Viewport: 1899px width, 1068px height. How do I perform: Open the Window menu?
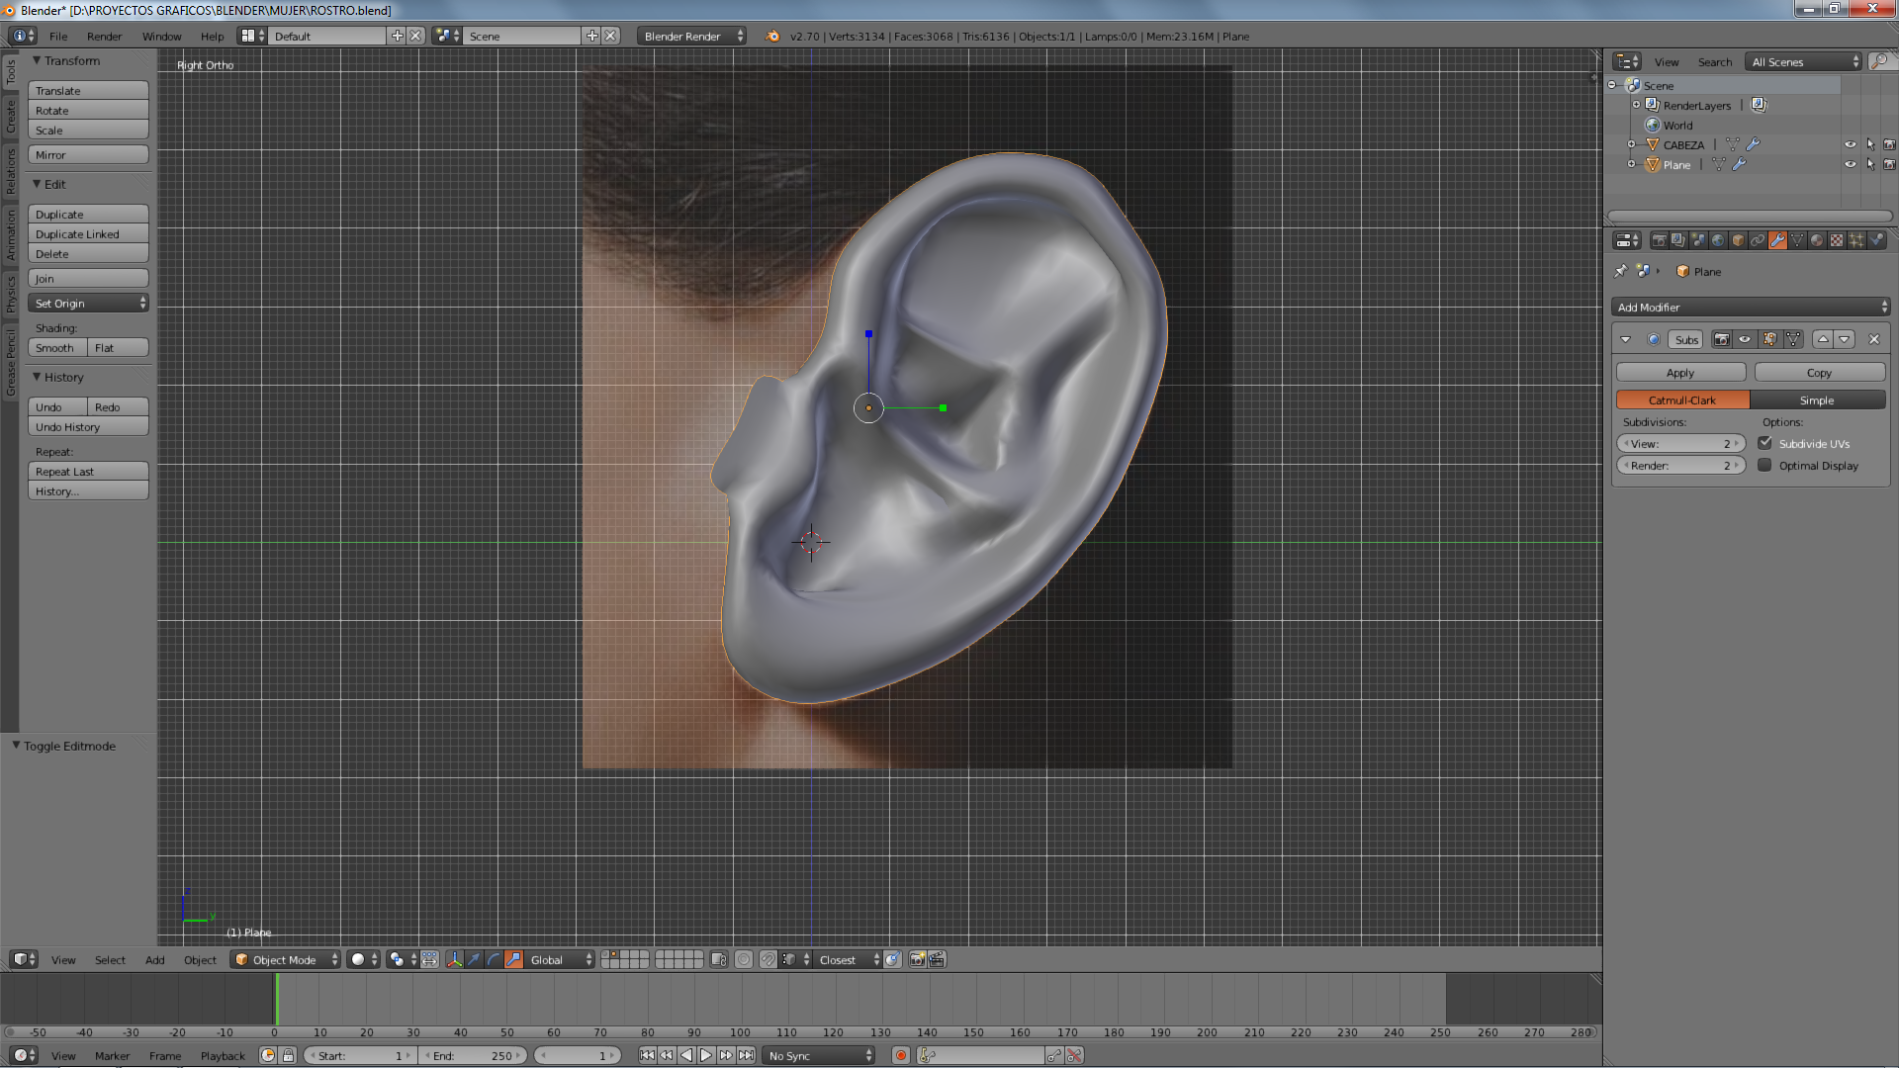(161, 37)
